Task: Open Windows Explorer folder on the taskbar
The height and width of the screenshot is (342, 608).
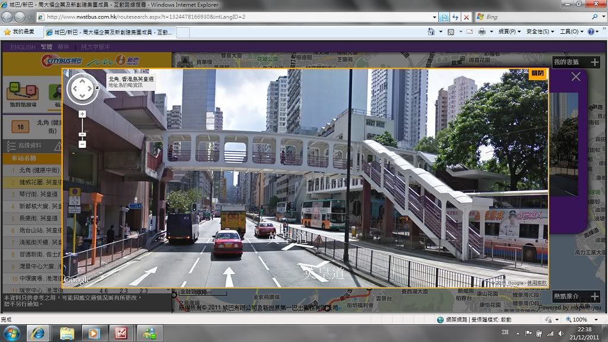Action: (x=66, y=334)
